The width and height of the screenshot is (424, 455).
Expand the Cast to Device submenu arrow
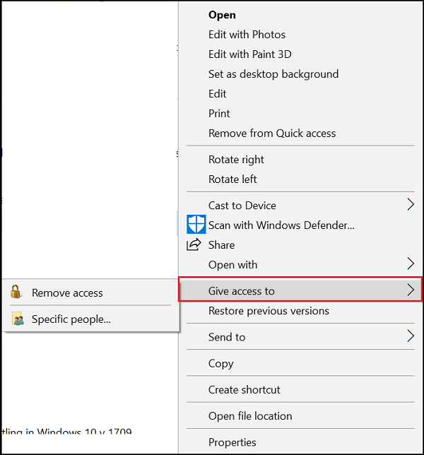point(411,205)
